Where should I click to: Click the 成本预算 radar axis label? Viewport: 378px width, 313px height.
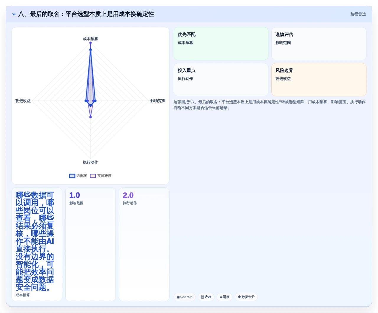click(x=90, y=39)
